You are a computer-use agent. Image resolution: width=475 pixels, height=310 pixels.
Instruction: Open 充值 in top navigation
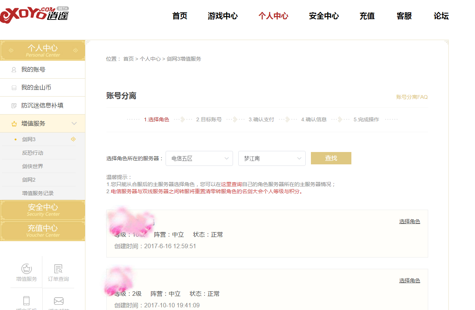pos(367,16)
